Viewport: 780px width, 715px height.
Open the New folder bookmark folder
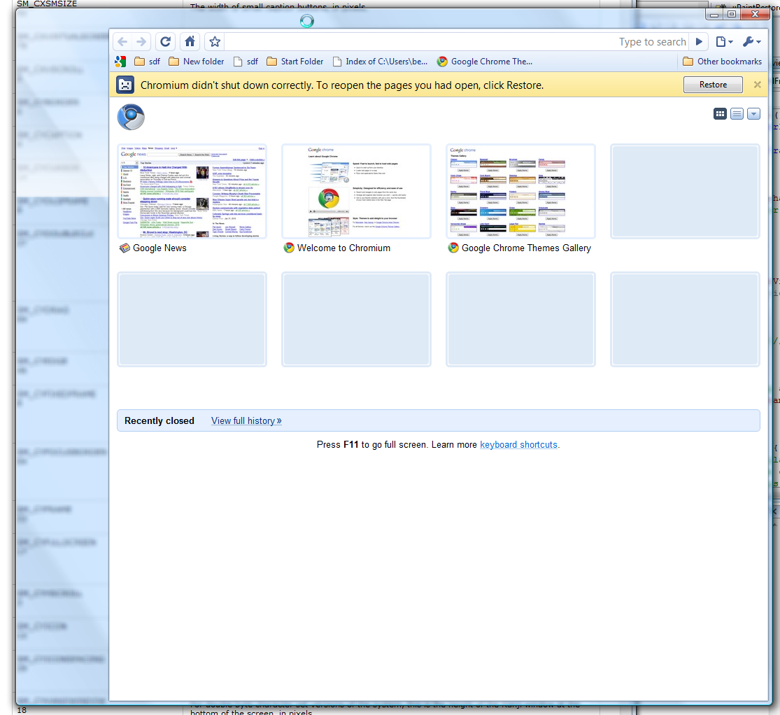tap(197, 61)
